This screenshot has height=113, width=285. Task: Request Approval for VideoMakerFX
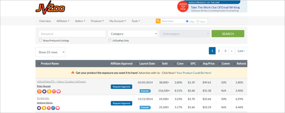coord(121,87)
